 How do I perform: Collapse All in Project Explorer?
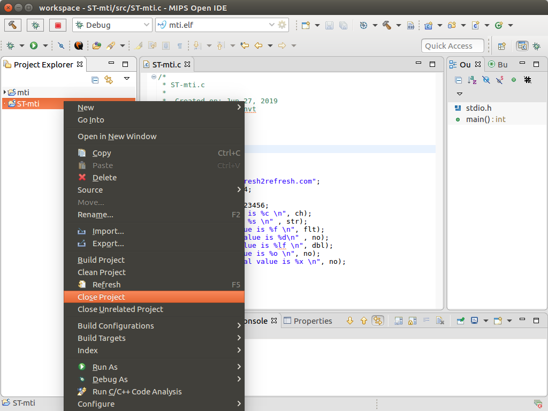[x=95, y=80]
